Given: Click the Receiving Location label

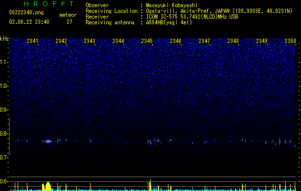Looking at the screenshot, I should 111,11.
